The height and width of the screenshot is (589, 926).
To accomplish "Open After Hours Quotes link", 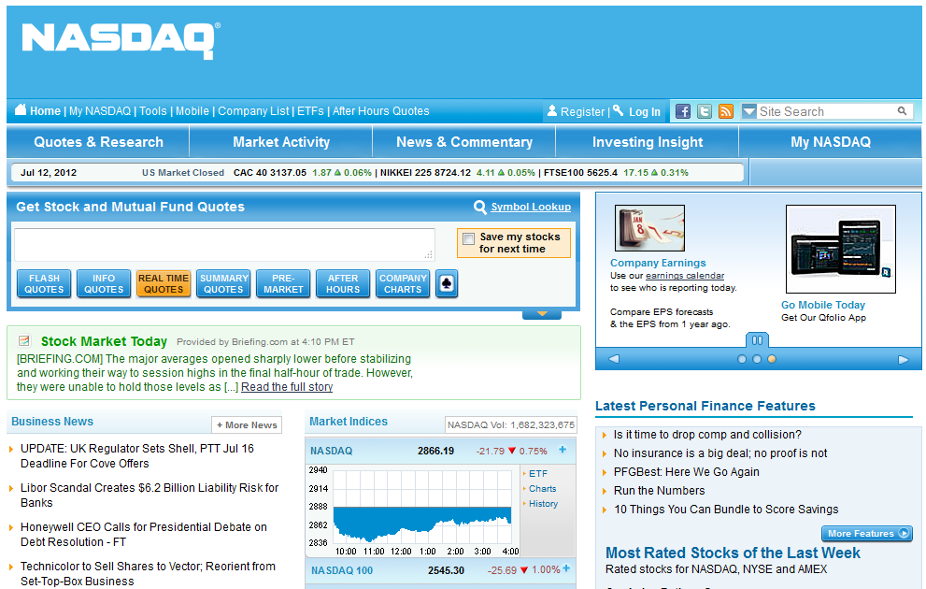I will coord(381,111).
